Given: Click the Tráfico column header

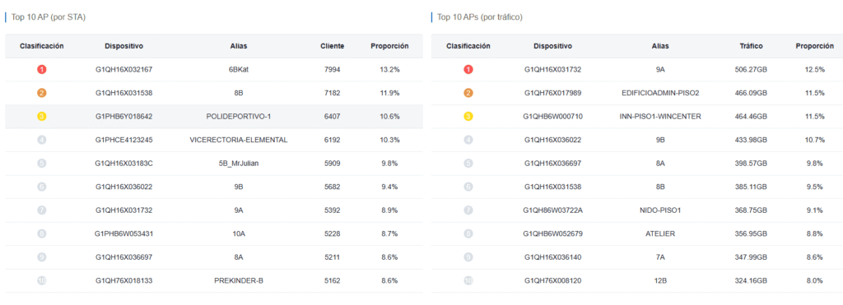Looking at the screenshot, I should (x=751, y=46).
